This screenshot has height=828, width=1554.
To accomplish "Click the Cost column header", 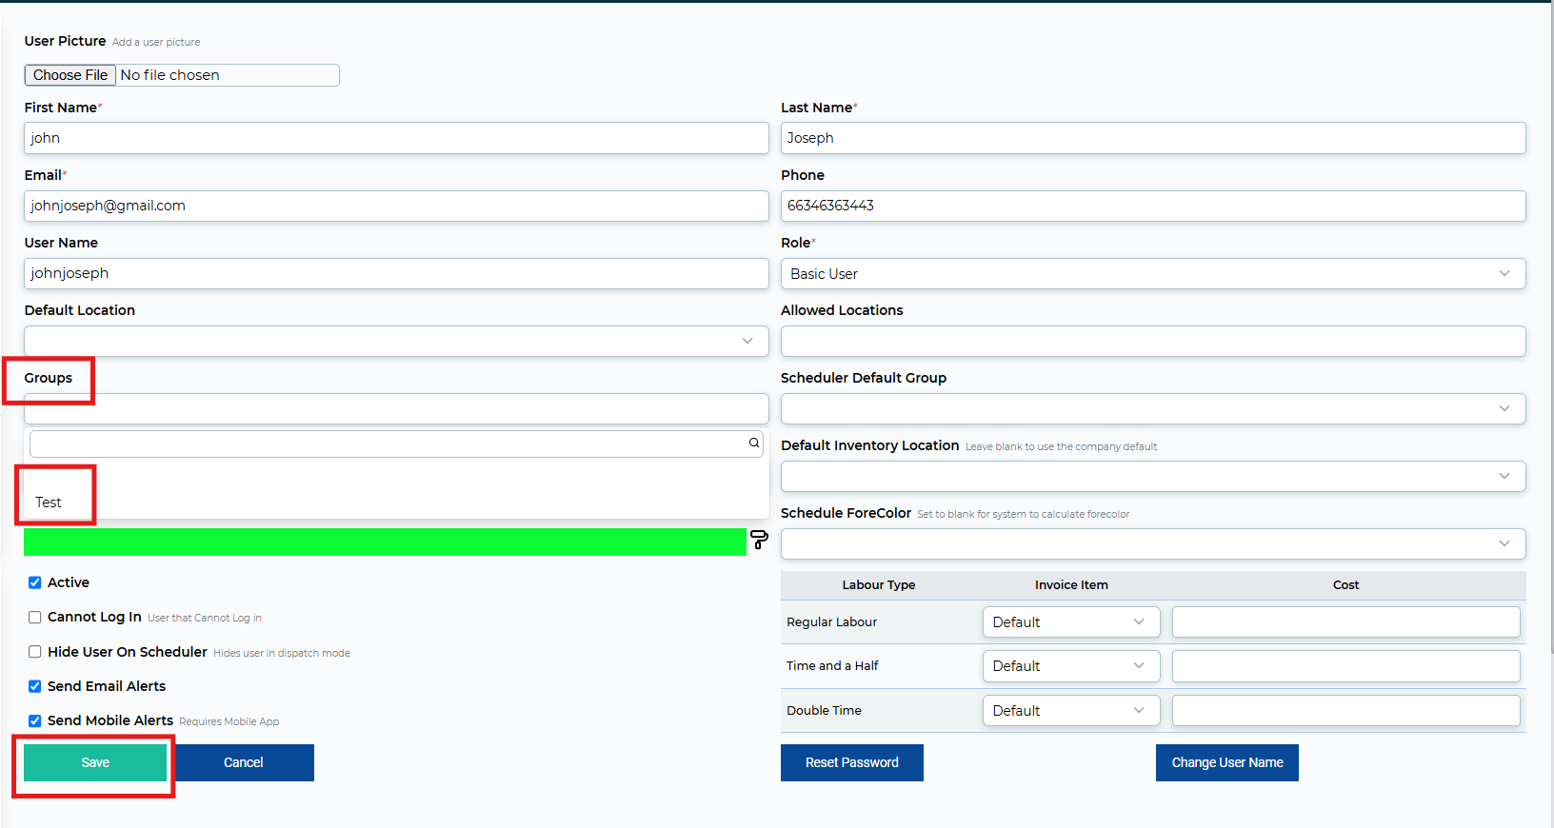I will pos(1345,585).
